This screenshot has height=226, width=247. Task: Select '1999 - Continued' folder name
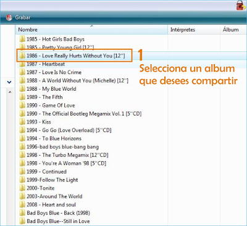pyautogui.click(x=46, y=172)
